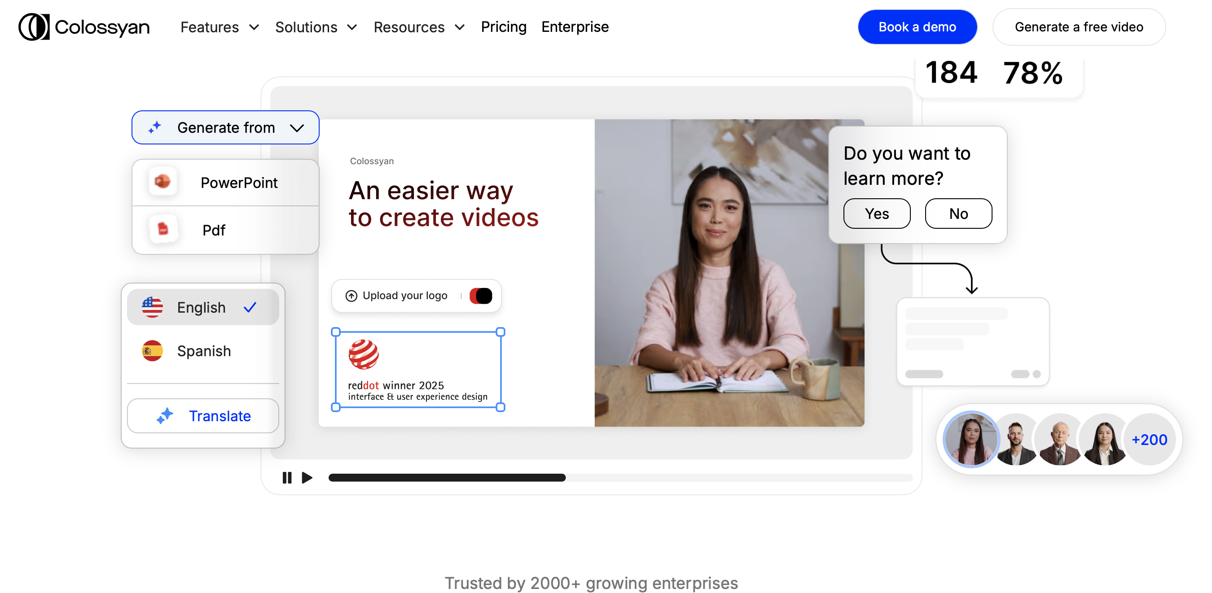
Task: Seek on the video progress bar
Action: tap(620, 478)
